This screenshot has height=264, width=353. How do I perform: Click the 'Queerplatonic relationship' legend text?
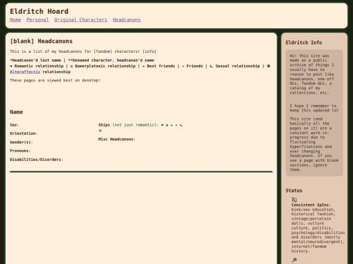pos(105,66)
